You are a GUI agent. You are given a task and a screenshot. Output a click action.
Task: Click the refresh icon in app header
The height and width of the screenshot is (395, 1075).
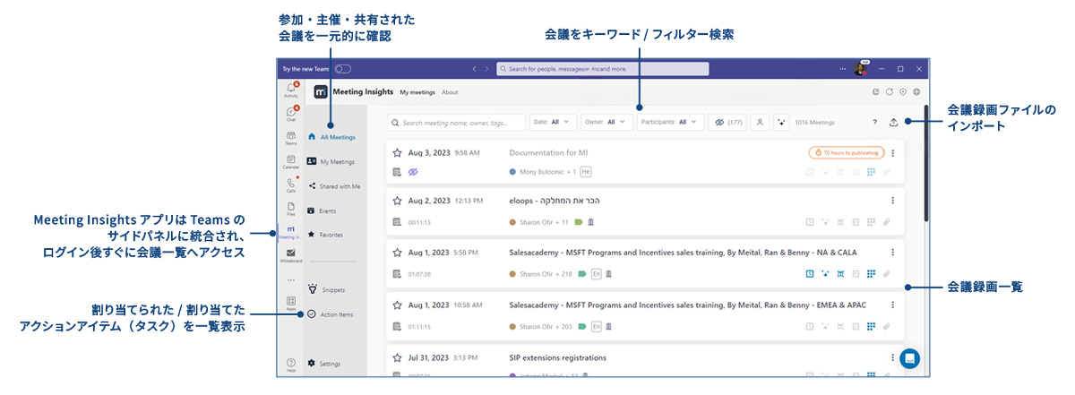point(890,91)
